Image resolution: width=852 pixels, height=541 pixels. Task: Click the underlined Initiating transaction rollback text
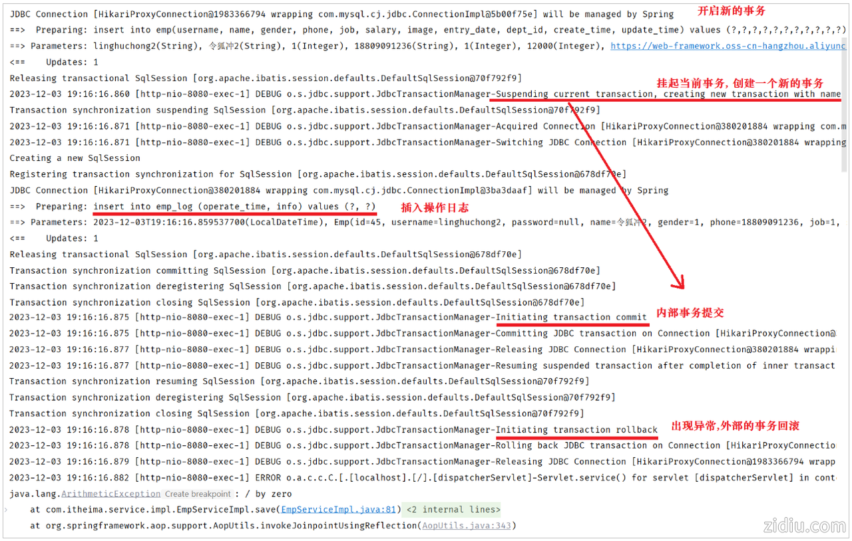(x=576, y=430)
